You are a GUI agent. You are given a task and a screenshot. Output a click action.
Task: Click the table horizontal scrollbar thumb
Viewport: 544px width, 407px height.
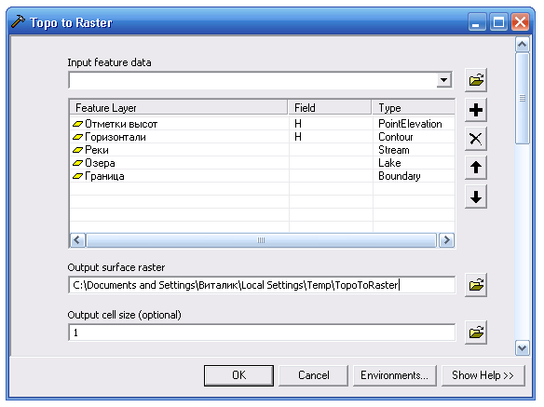click(x=261, y=240)
